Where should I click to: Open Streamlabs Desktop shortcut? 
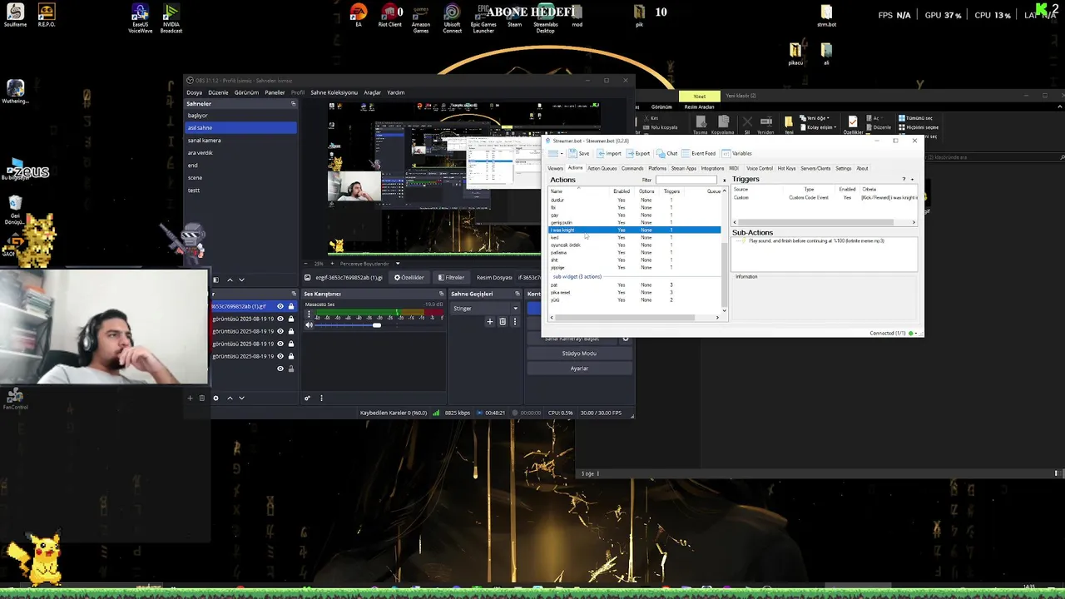pyautogui.click(x=546, y=17)
